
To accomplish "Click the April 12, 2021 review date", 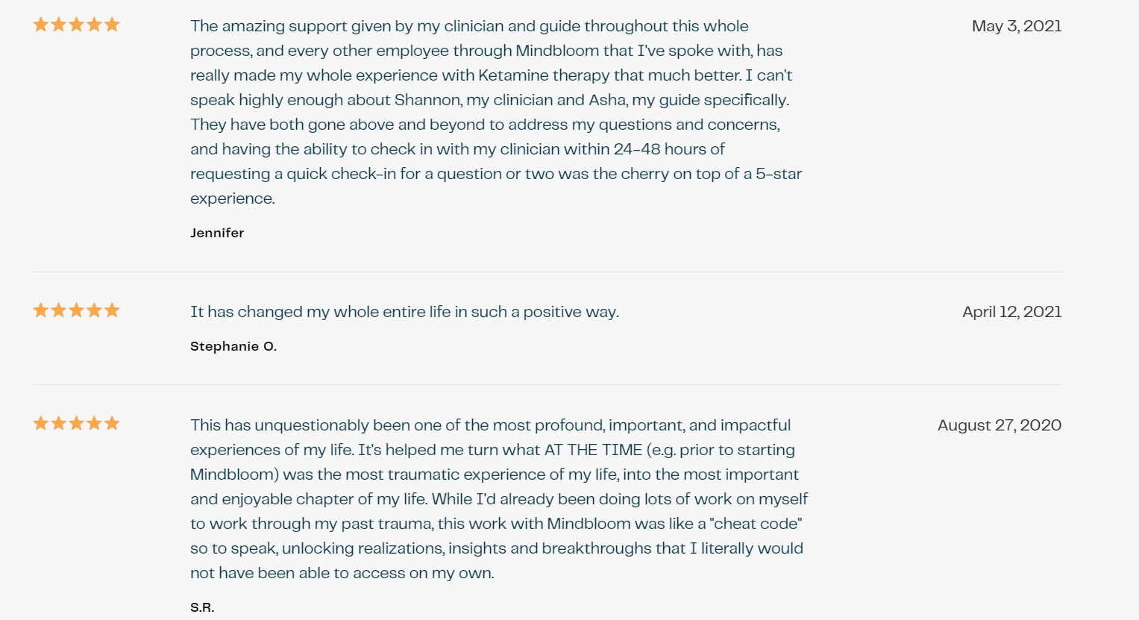I will 1012,312.
